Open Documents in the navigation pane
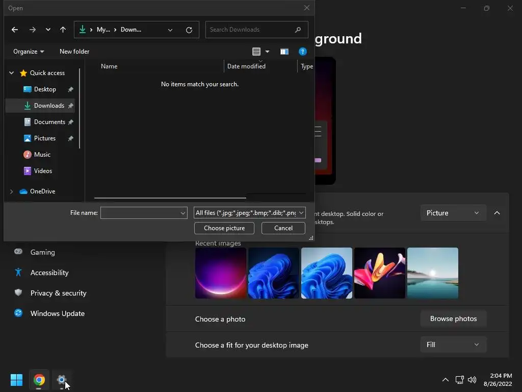 point(49,122)
